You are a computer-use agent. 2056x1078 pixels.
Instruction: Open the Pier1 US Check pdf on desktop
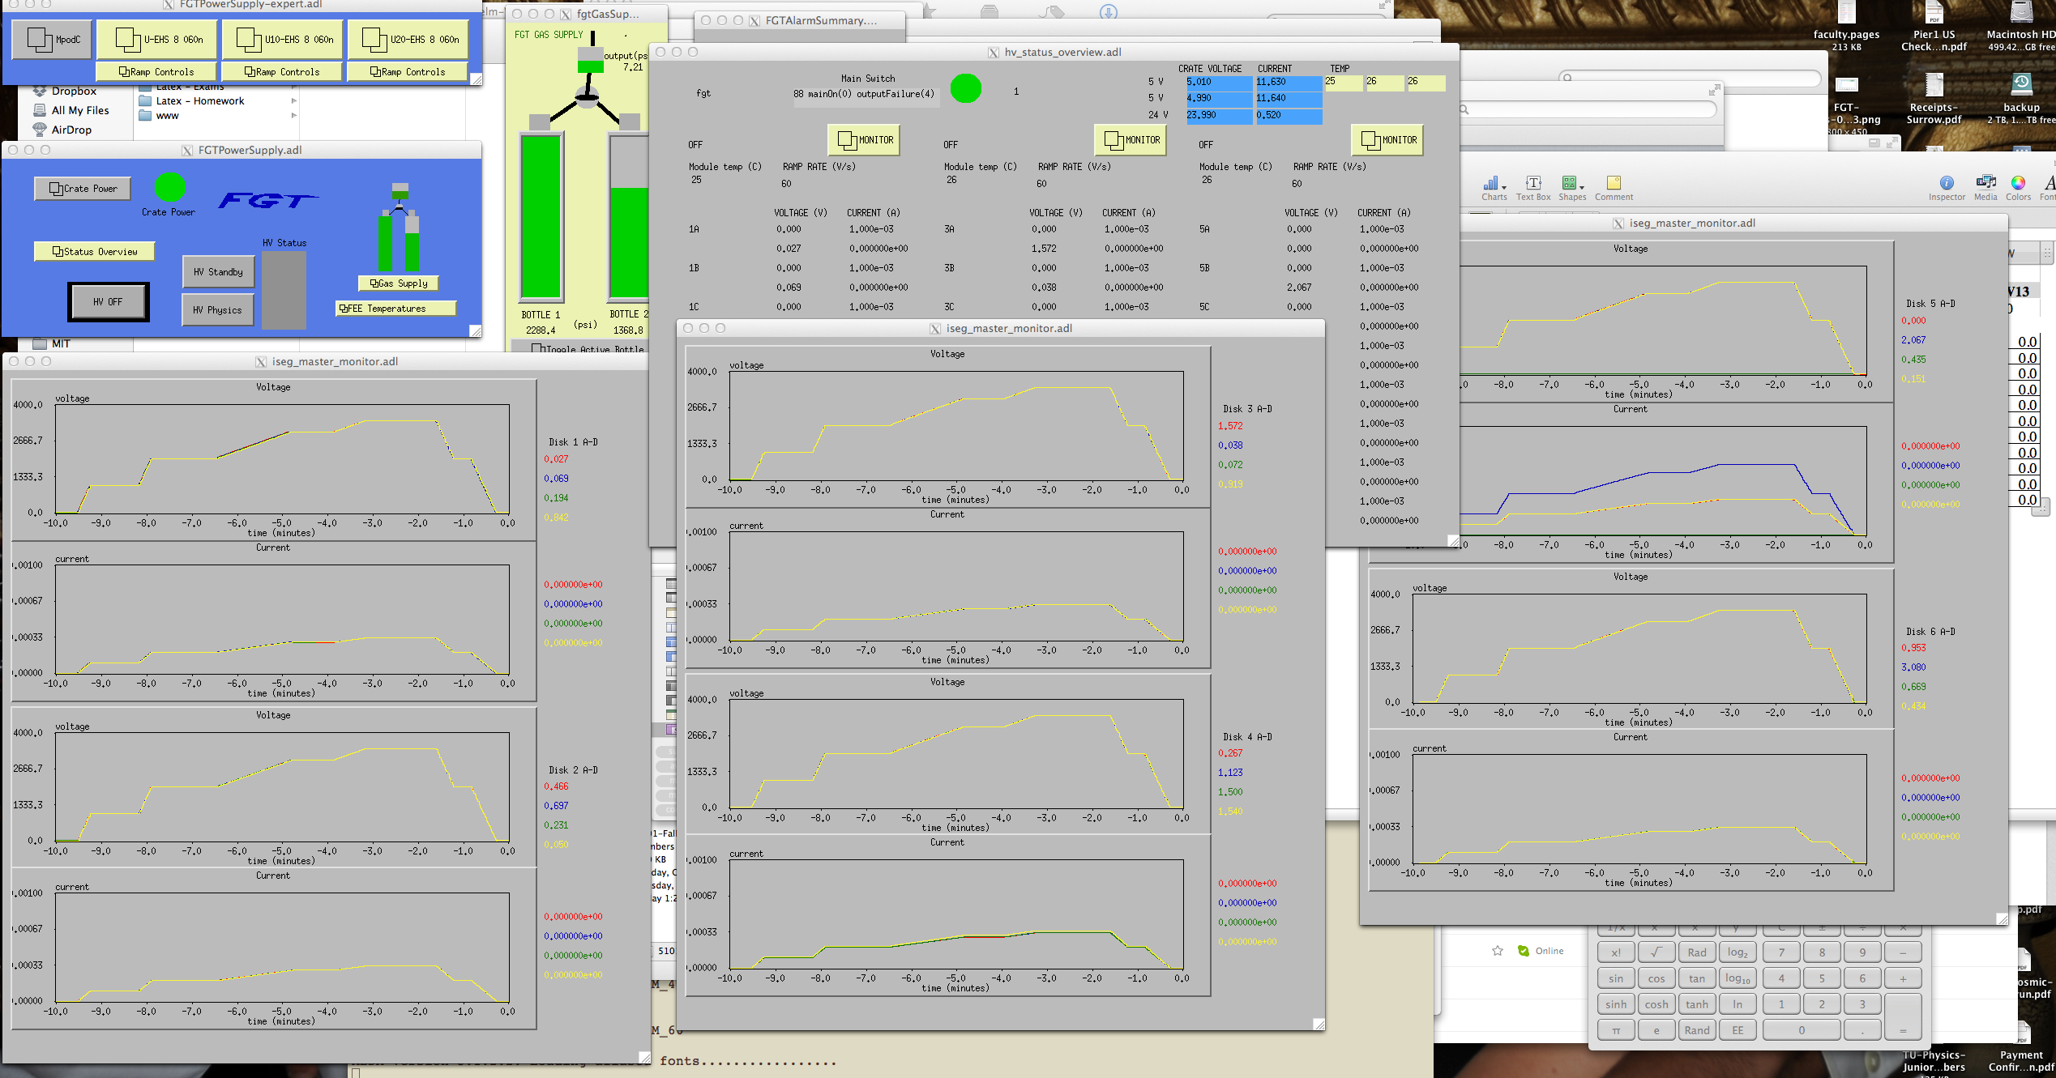(1934, 26)
